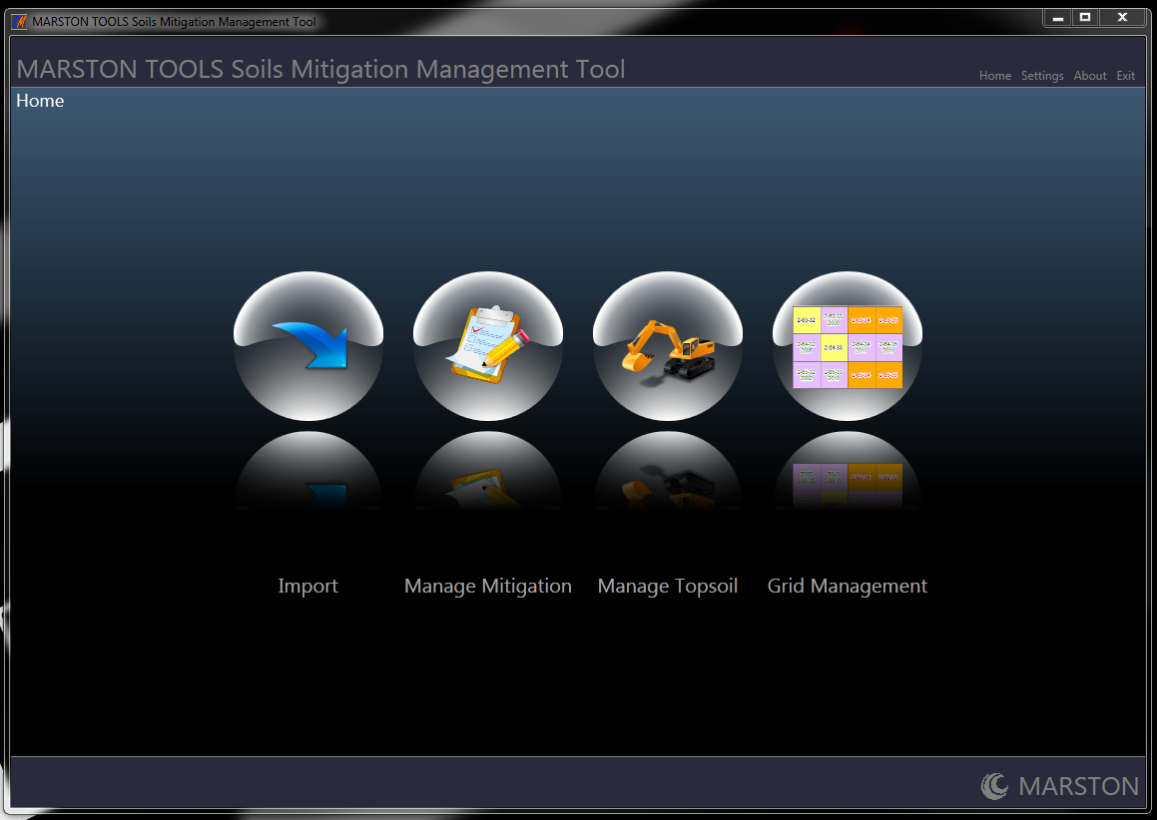Close the Marston Tools window
This screenshot has width=1157, height=820.
[x=1122, y=17]
